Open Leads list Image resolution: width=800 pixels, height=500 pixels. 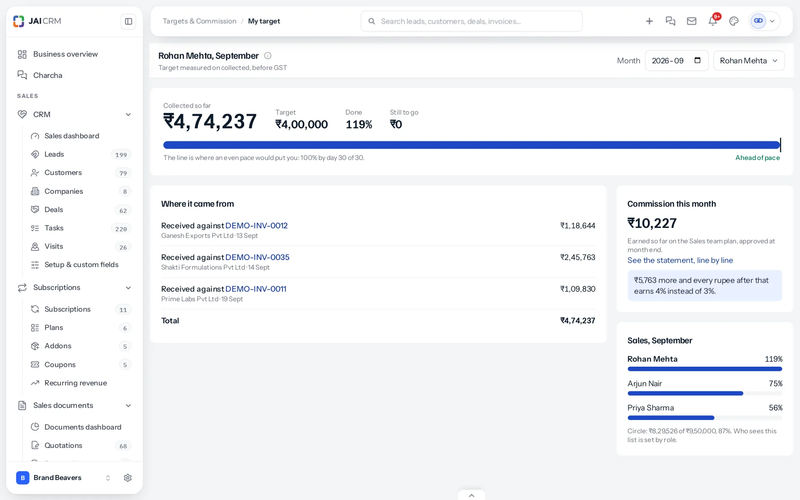point(81,154)
